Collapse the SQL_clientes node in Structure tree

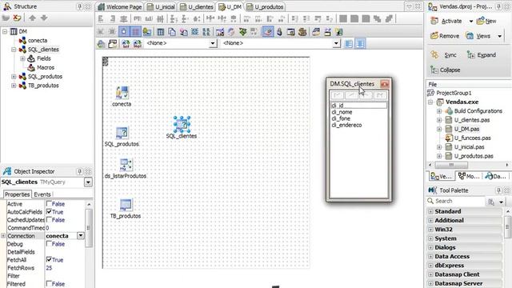click(14, 50)
